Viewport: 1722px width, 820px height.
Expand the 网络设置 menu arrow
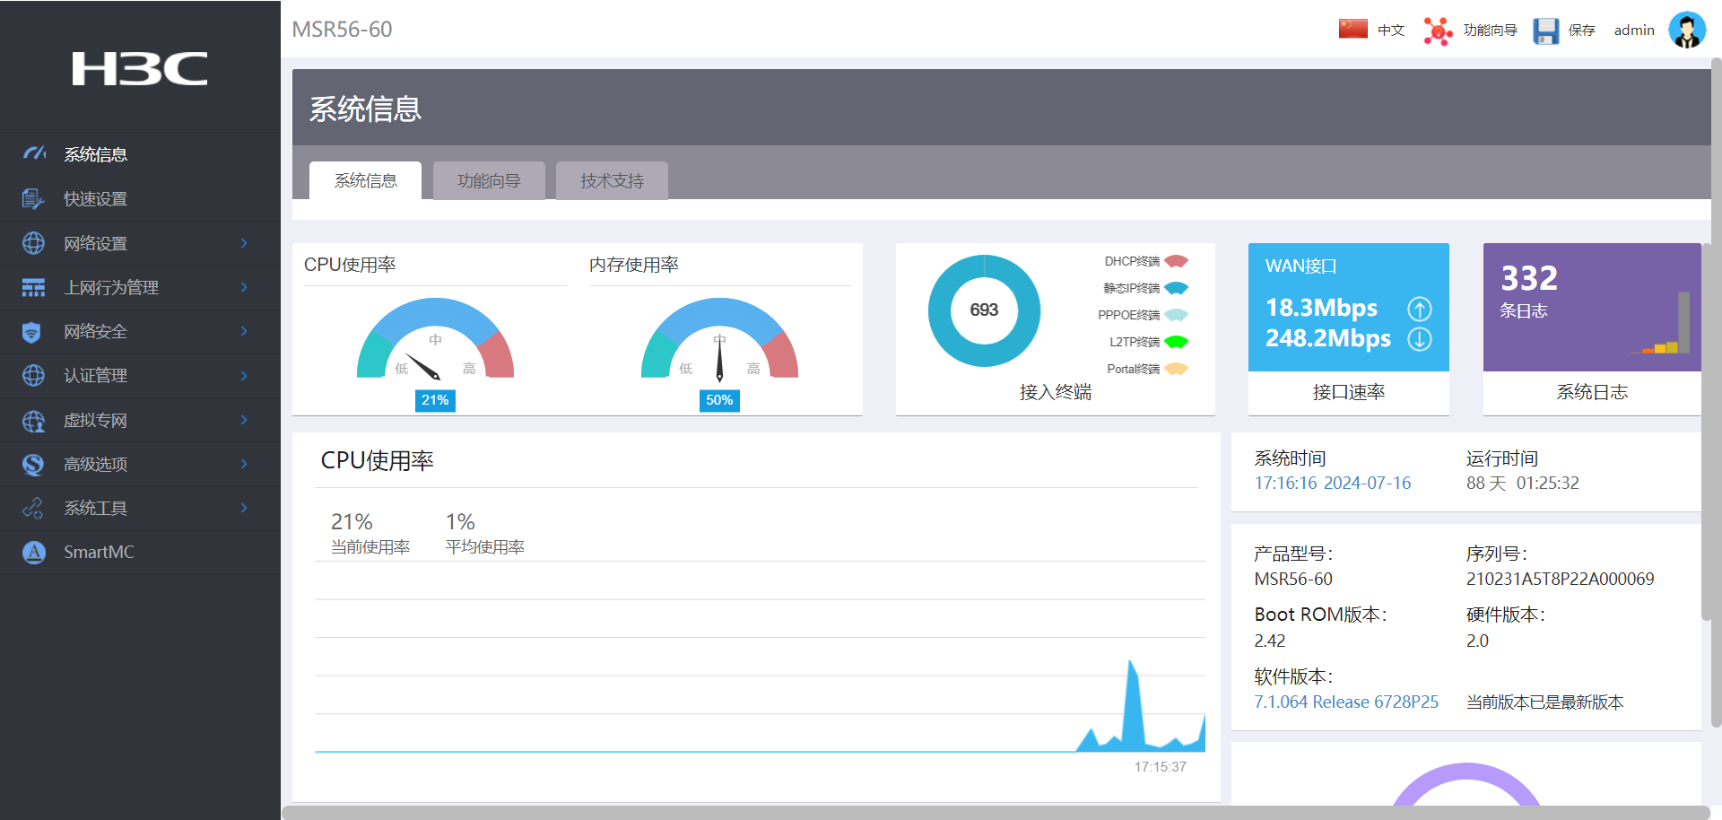[x=244, y=243]
